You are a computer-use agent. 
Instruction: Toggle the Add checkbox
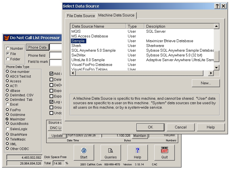(51, 73)
